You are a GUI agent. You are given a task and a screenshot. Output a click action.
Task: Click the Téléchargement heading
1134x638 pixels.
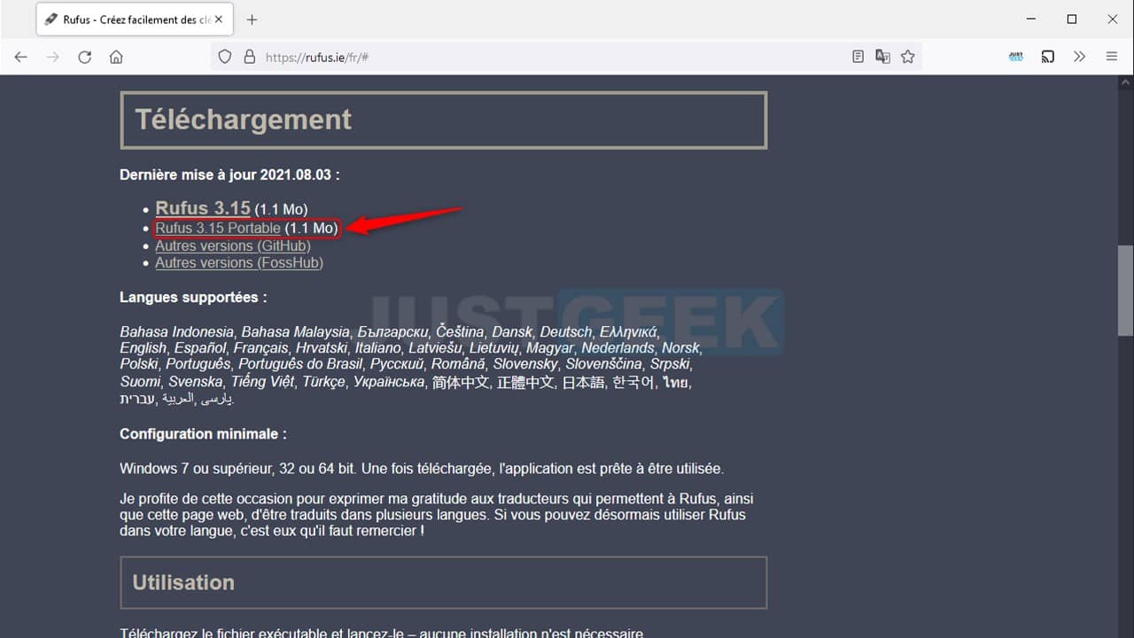pyautogui.click(x=244, y=120)
